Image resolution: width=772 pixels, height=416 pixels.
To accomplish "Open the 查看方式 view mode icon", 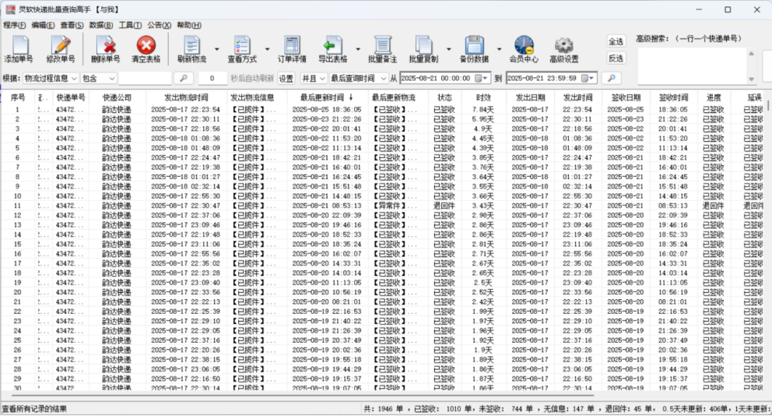I will pos(242,49).
